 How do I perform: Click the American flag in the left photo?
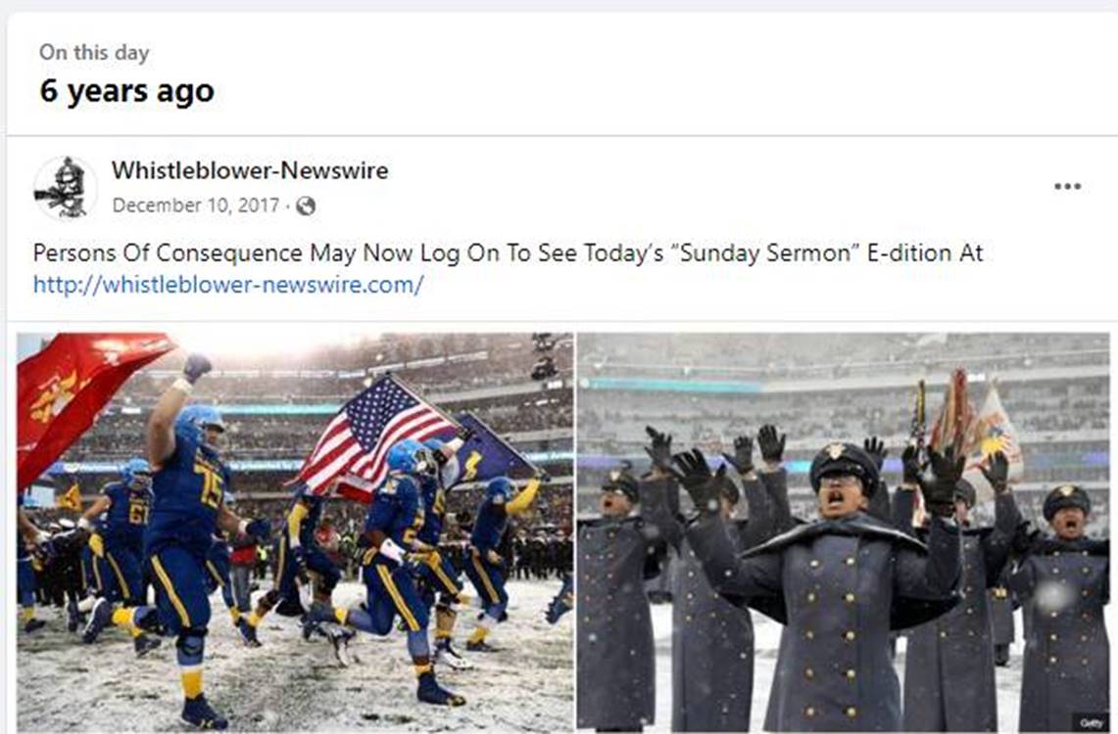[374, 436]
